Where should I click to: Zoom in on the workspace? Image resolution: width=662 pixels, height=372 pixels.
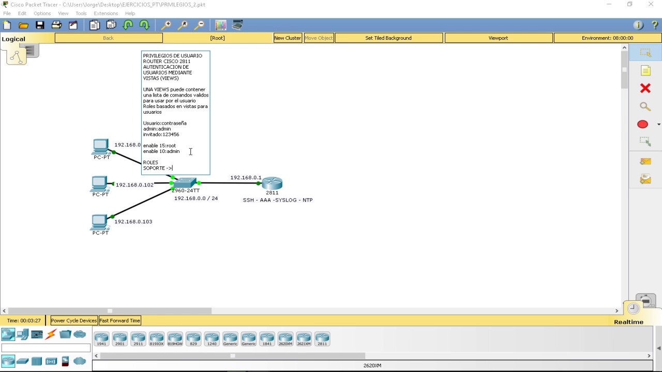point(166,25)
